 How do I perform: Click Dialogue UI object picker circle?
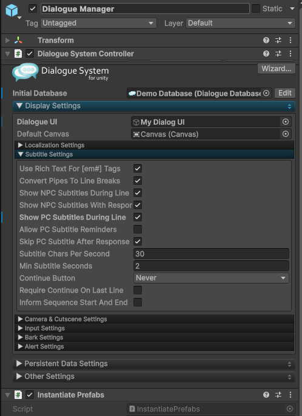286,122
